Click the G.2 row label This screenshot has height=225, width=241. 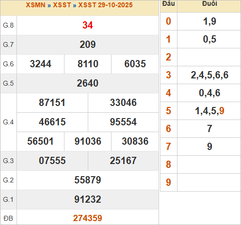pos(8,180)
